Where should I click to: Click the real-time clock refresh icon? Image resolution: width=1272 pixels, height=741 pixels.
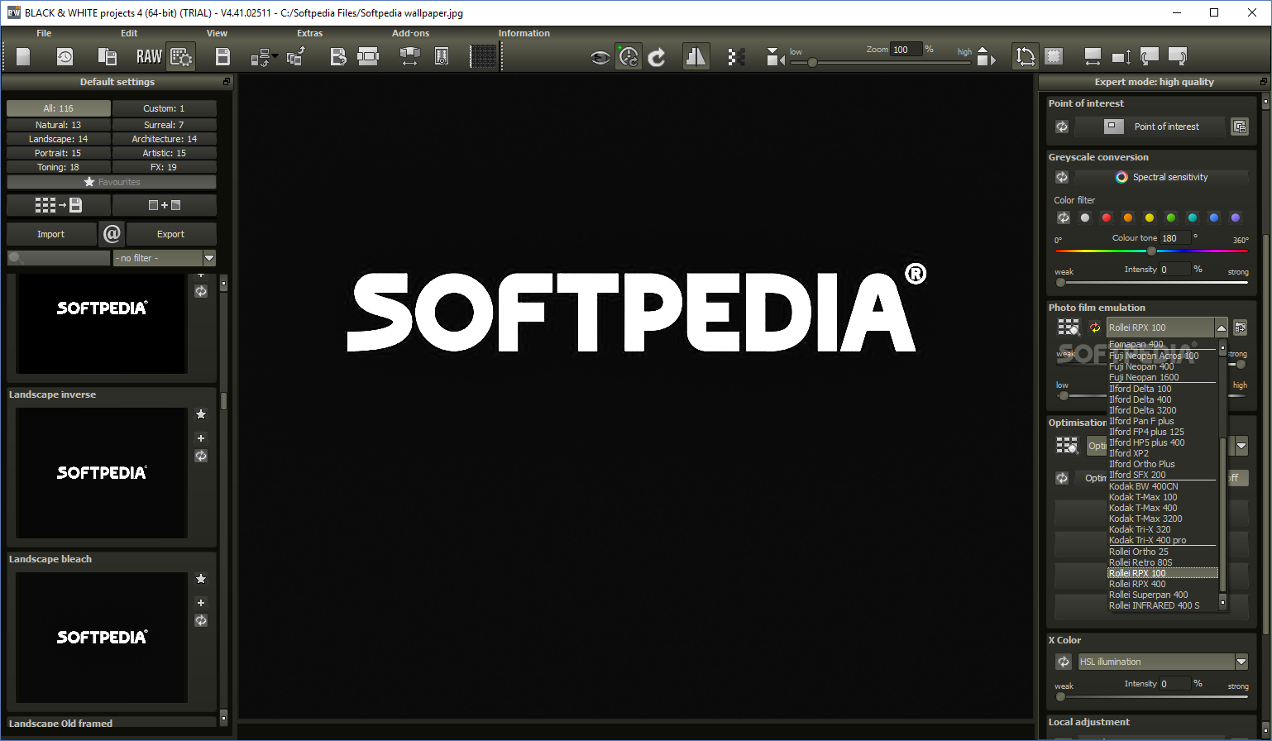(x=629, y=56)
